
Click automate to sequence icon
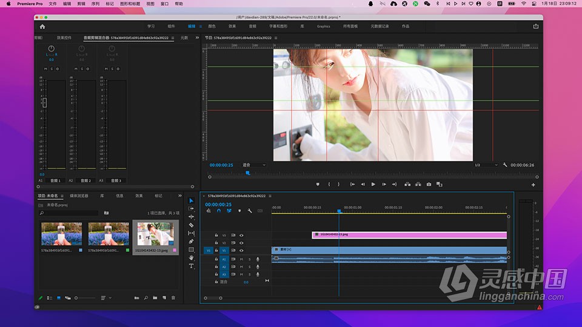point(136,298)
